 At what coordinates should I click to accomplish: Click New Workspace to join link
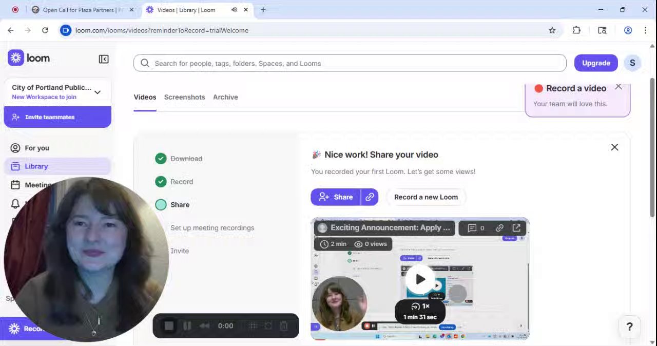point(44,97)
